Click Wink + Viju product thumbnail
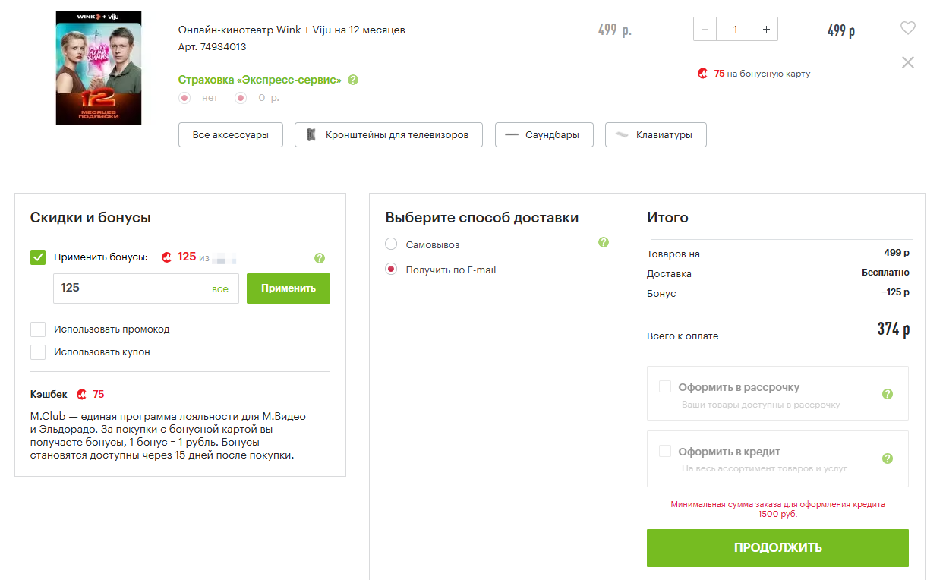Screen dimensions: 946x580 [99, 68]
